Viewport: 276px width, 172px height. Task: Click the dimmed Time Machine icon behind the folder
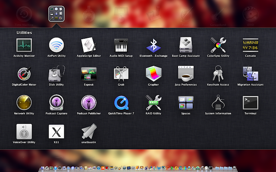coord(24,14)
